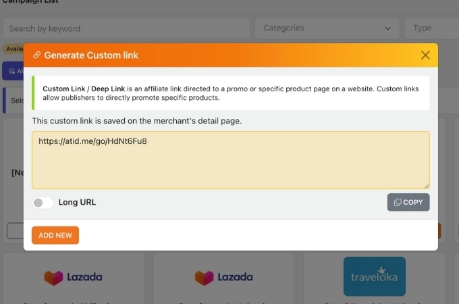Viewport: 459px width, 304px height.
Task: Enable the Long URL toggle switch
Action: coord(43,202)
